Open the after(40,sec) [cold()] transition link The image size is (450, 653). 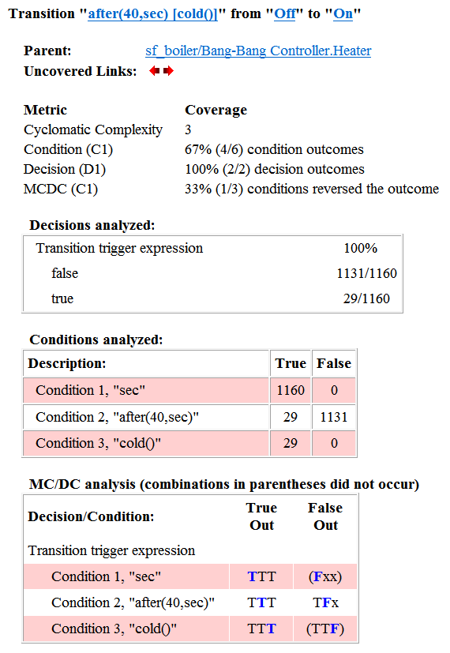pyautogui.click(x=152, y=13)
